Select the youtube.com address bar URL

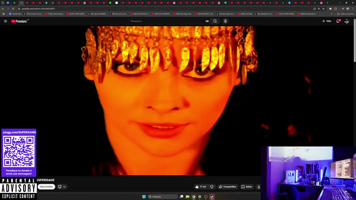[38, 9]
